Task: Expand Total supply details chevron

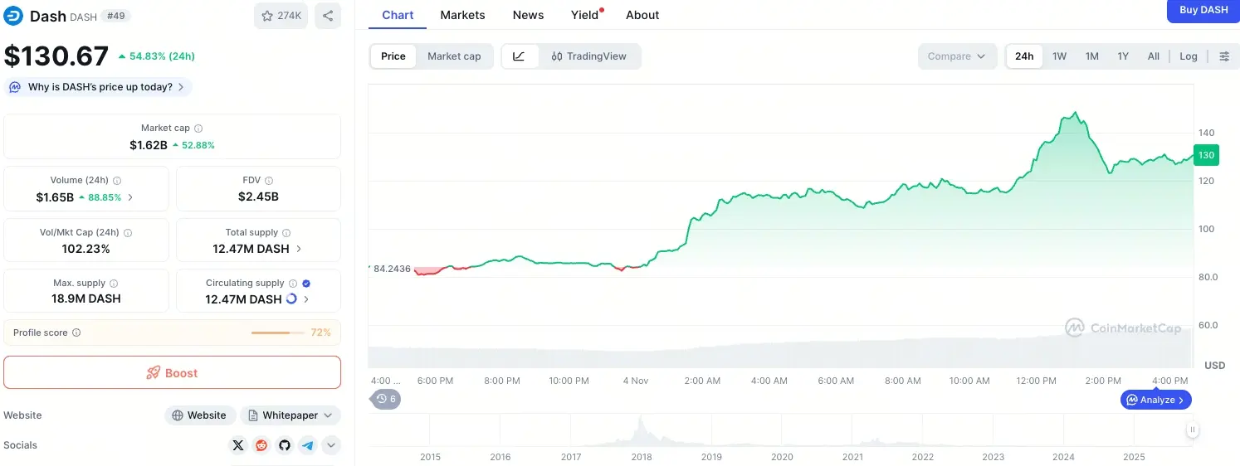Action: [299, 249]
